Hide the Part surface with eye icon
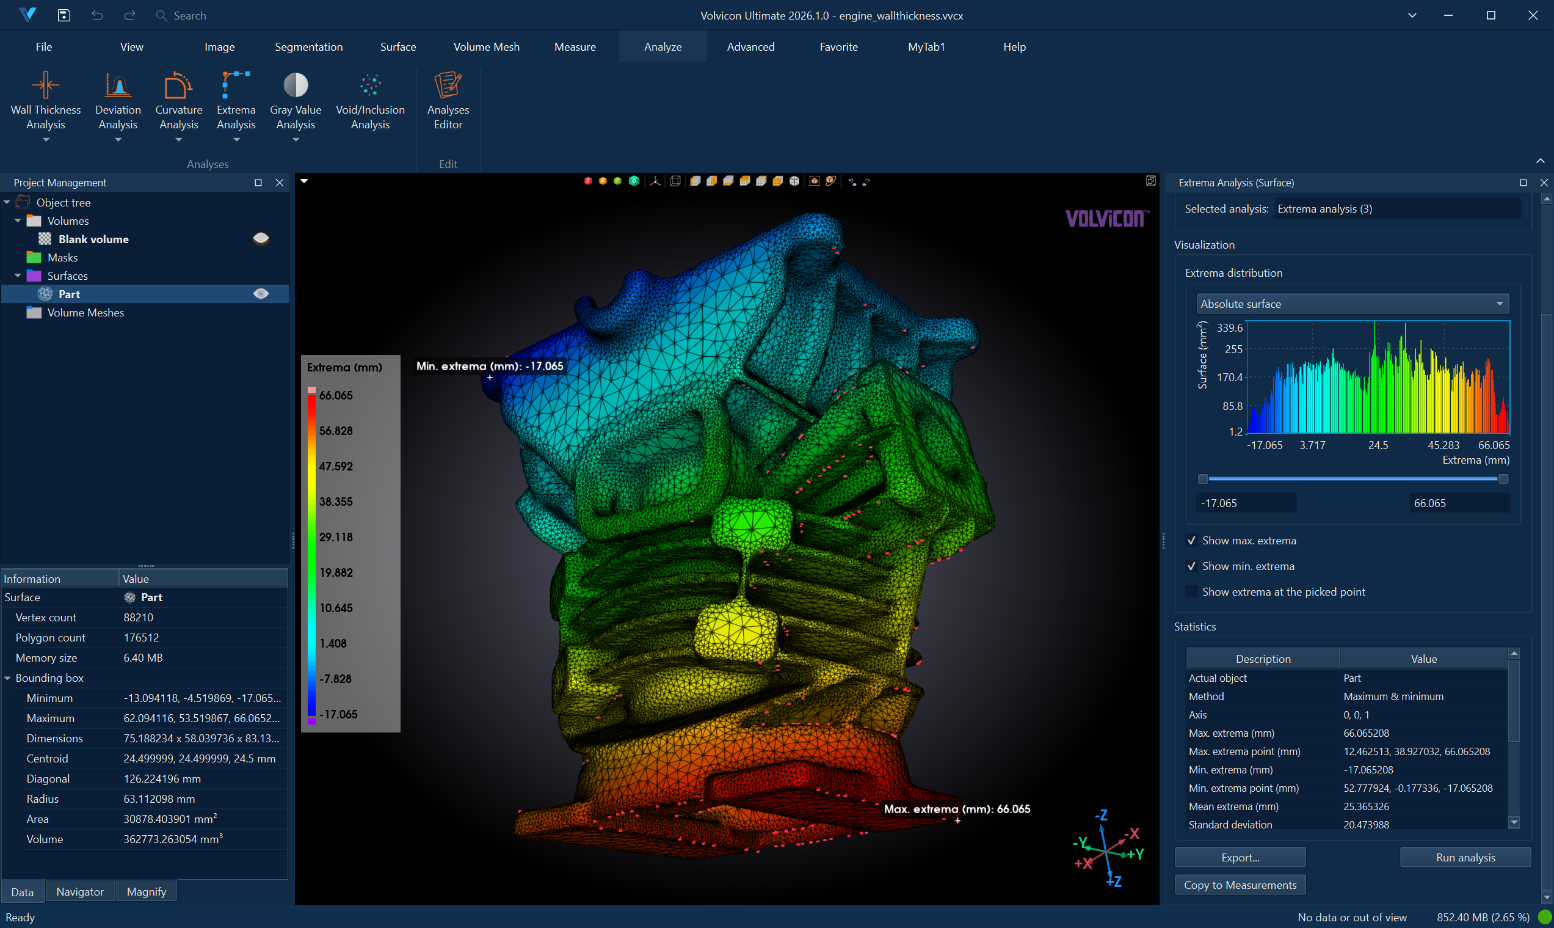The image size is (1554, 928). (x=261, y=294)
